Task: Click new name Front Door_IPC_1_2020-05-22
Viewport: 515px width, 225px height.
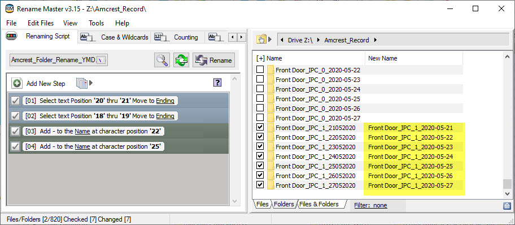Action: click(411, 137)
